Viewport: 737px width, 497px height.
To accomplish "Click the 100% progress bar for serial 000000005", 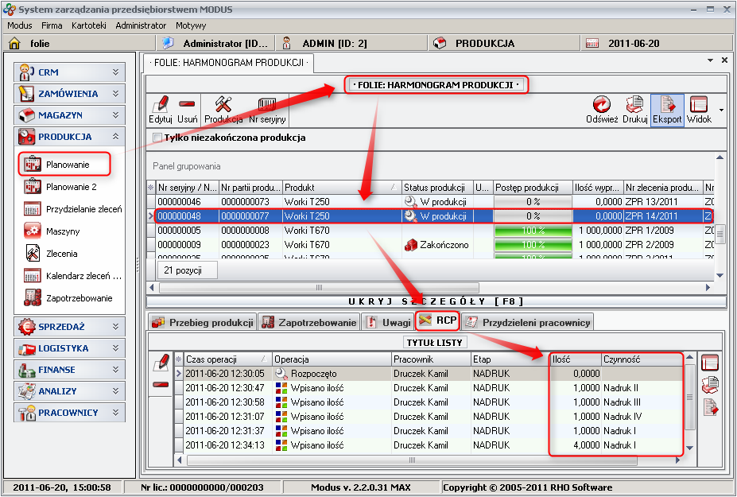I will [x=533, y=230].
